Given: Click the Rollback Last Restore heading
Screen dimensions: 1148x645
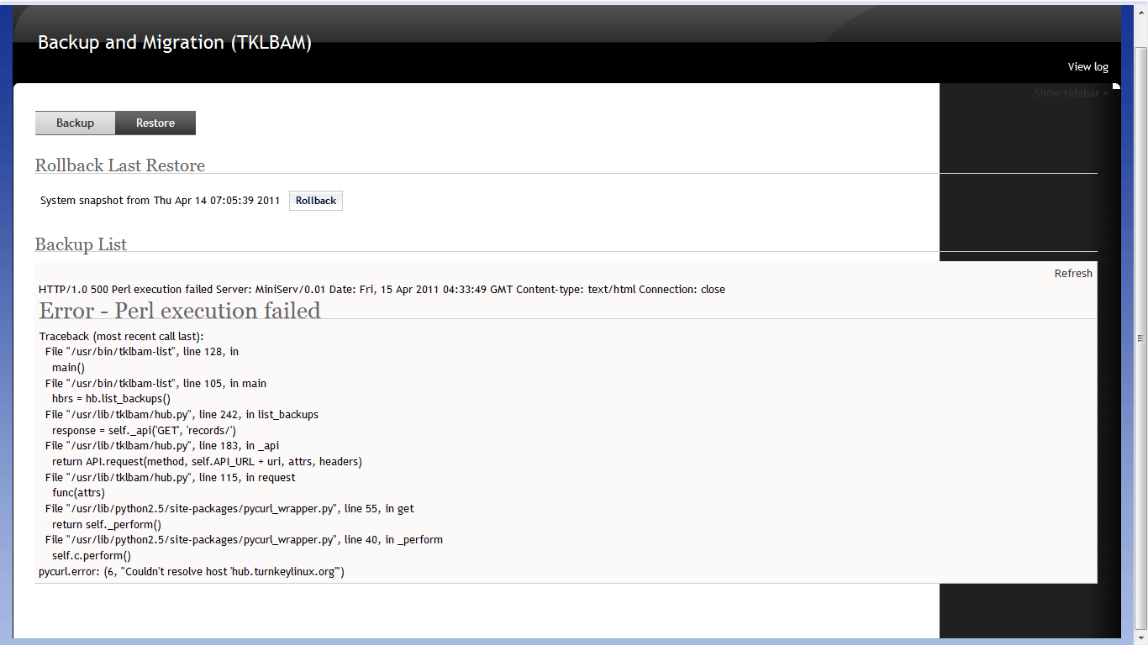Looking at the screenshot, I should pyautogui.click(x=120, y=165).
